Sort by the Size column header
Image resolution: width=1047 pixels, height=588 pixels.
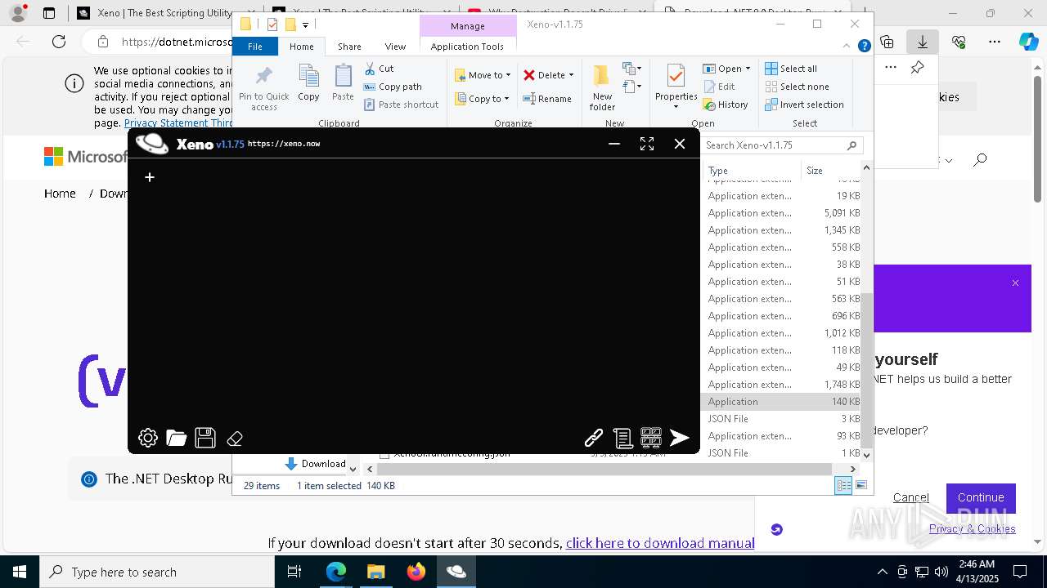pos(832,171)
